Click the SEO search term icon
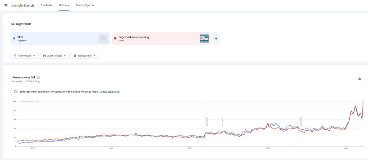The height and width of the screenshot is (160, 368). coord(103,39)
